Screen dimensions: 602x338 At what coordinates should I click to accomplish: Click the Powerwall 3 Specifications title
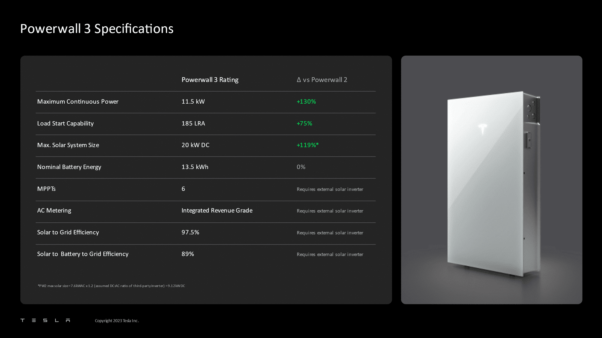[97, 29]
